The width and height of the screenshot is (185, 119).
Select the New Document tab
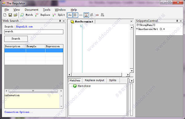[83, 22]
